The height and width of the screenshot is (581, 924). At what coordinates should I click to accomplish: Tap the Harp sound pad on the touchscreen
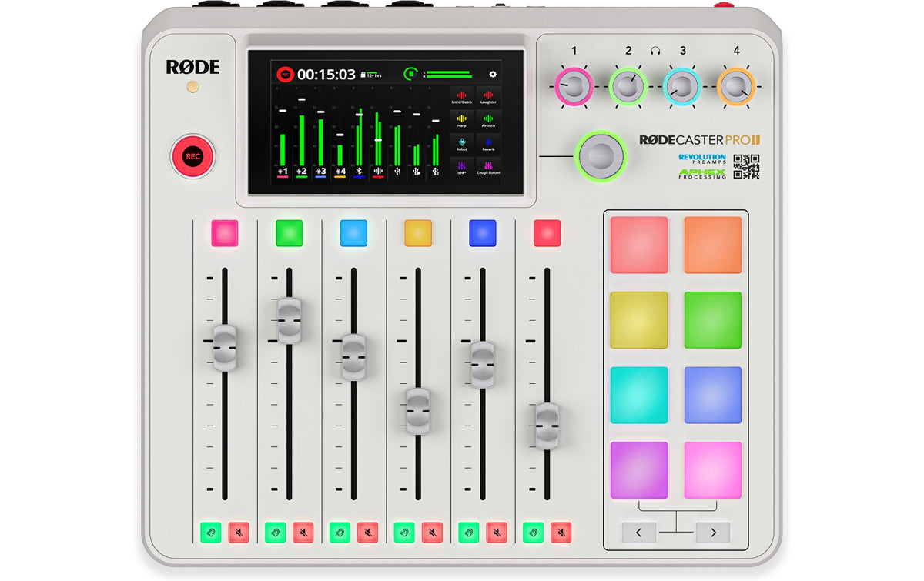(462, 121)
